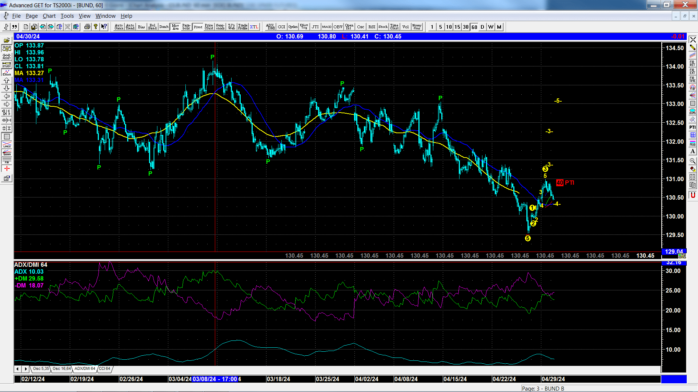Click the OBV indicator button
698x392 pixels.
click(338, 27)
